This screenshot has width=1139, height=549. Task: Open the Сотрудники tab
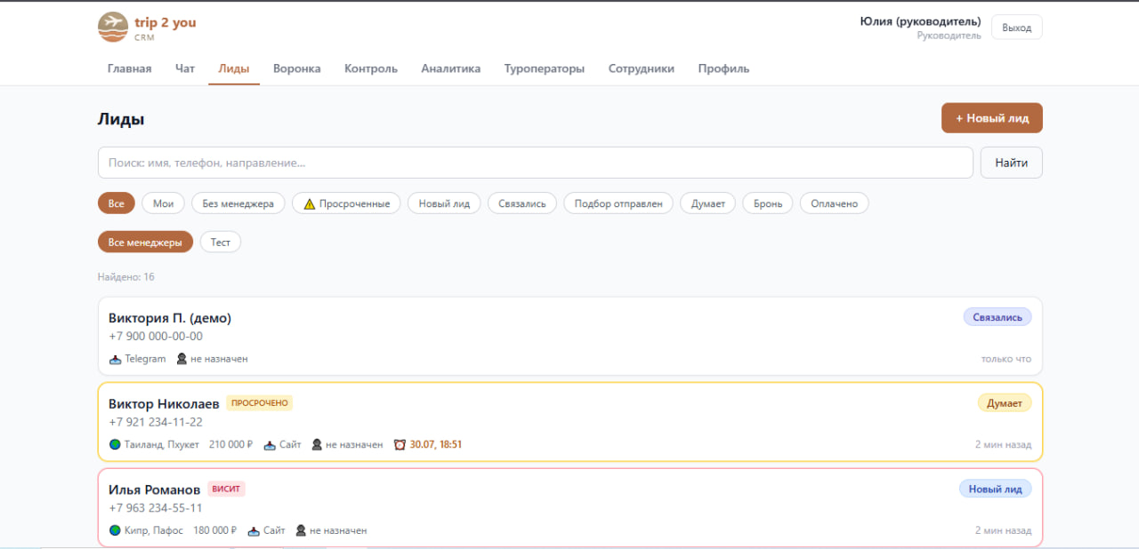(x=642, y=68)
